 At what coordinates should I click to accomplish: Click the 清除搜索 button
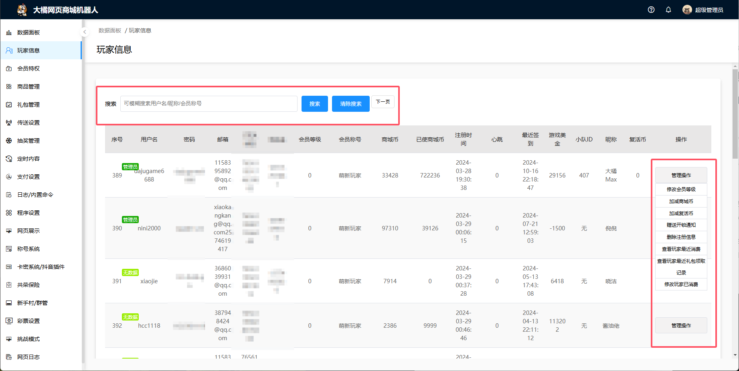(x=350, y=104)
